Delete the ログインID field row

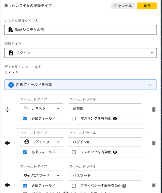click(154, 143)
